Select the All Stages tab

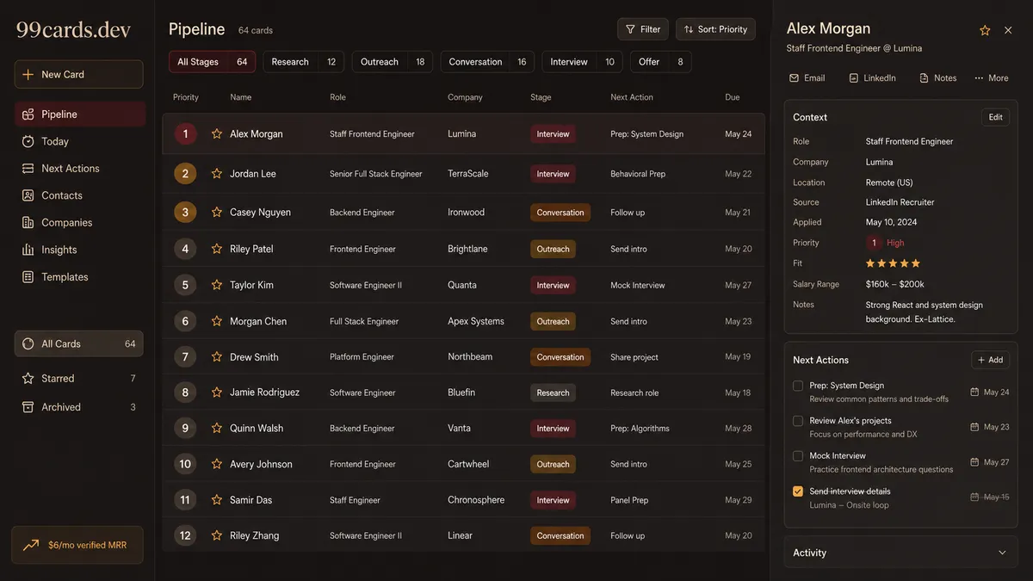tap(212, 62)
